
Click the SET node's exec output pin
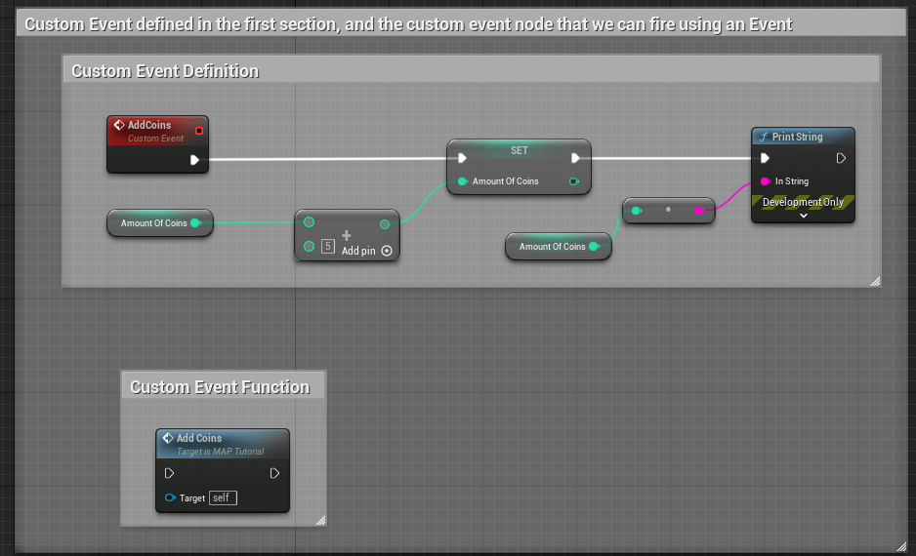click(x=576, y=158)
